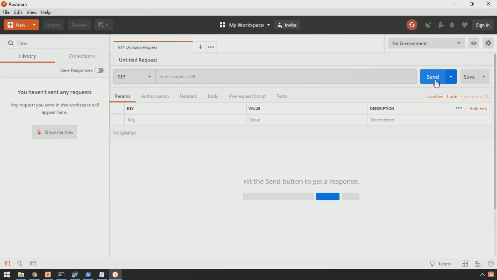Click the Postman sync/refresh icon

click(412, 25)
